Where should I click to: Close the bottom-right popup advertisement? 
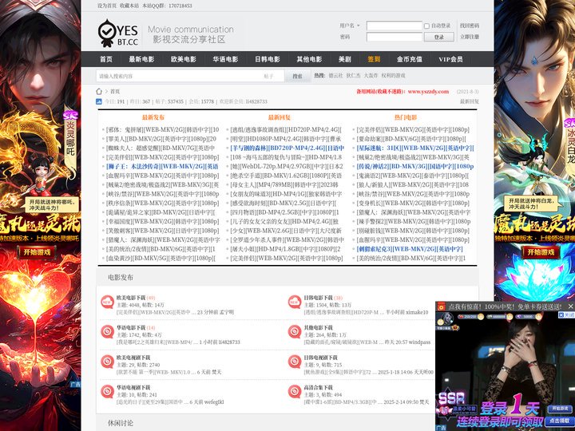click(570, 306)
